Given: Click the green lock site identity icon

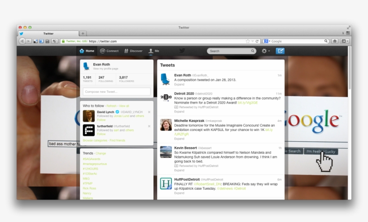Looking at the screenshot, I should (x=63, y=41).
